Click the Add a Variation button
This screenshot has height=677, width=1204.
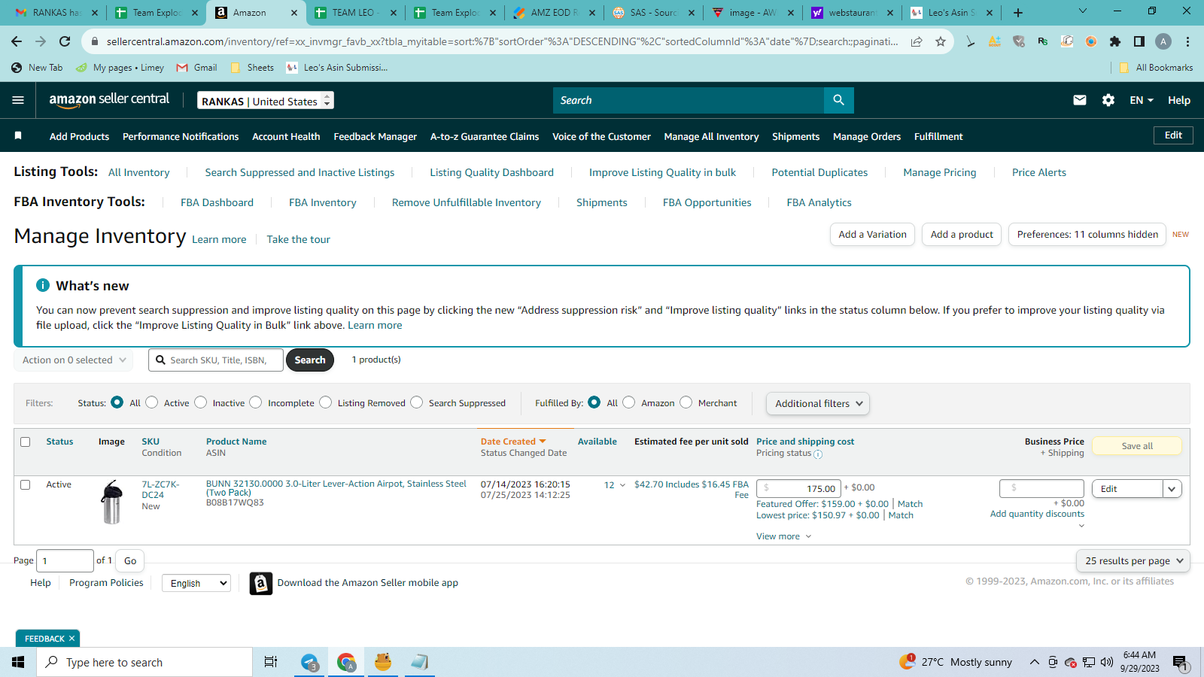873,235
